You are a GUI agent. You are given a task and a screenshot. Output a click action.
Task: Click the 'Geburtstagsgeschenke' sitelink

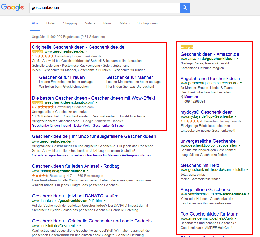click(x=49, y=155)
